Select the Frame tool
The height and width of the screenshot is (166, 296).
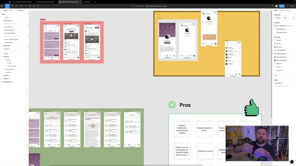click(x=12, y=6)
